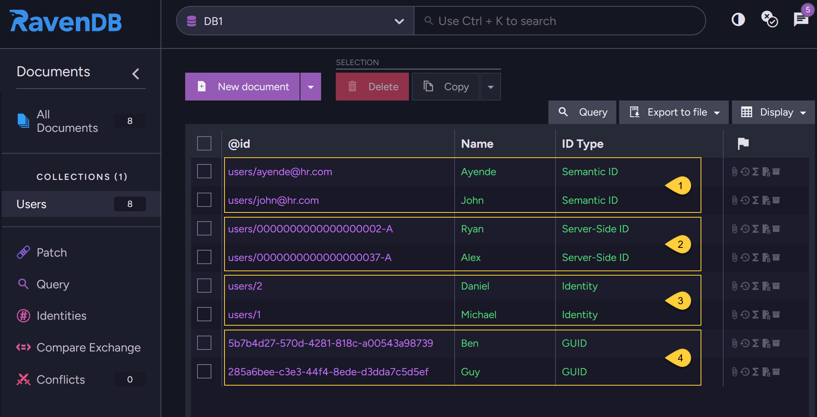Open the Display columns dropdown
817x417 pixels.
click(x=773, y=112)
